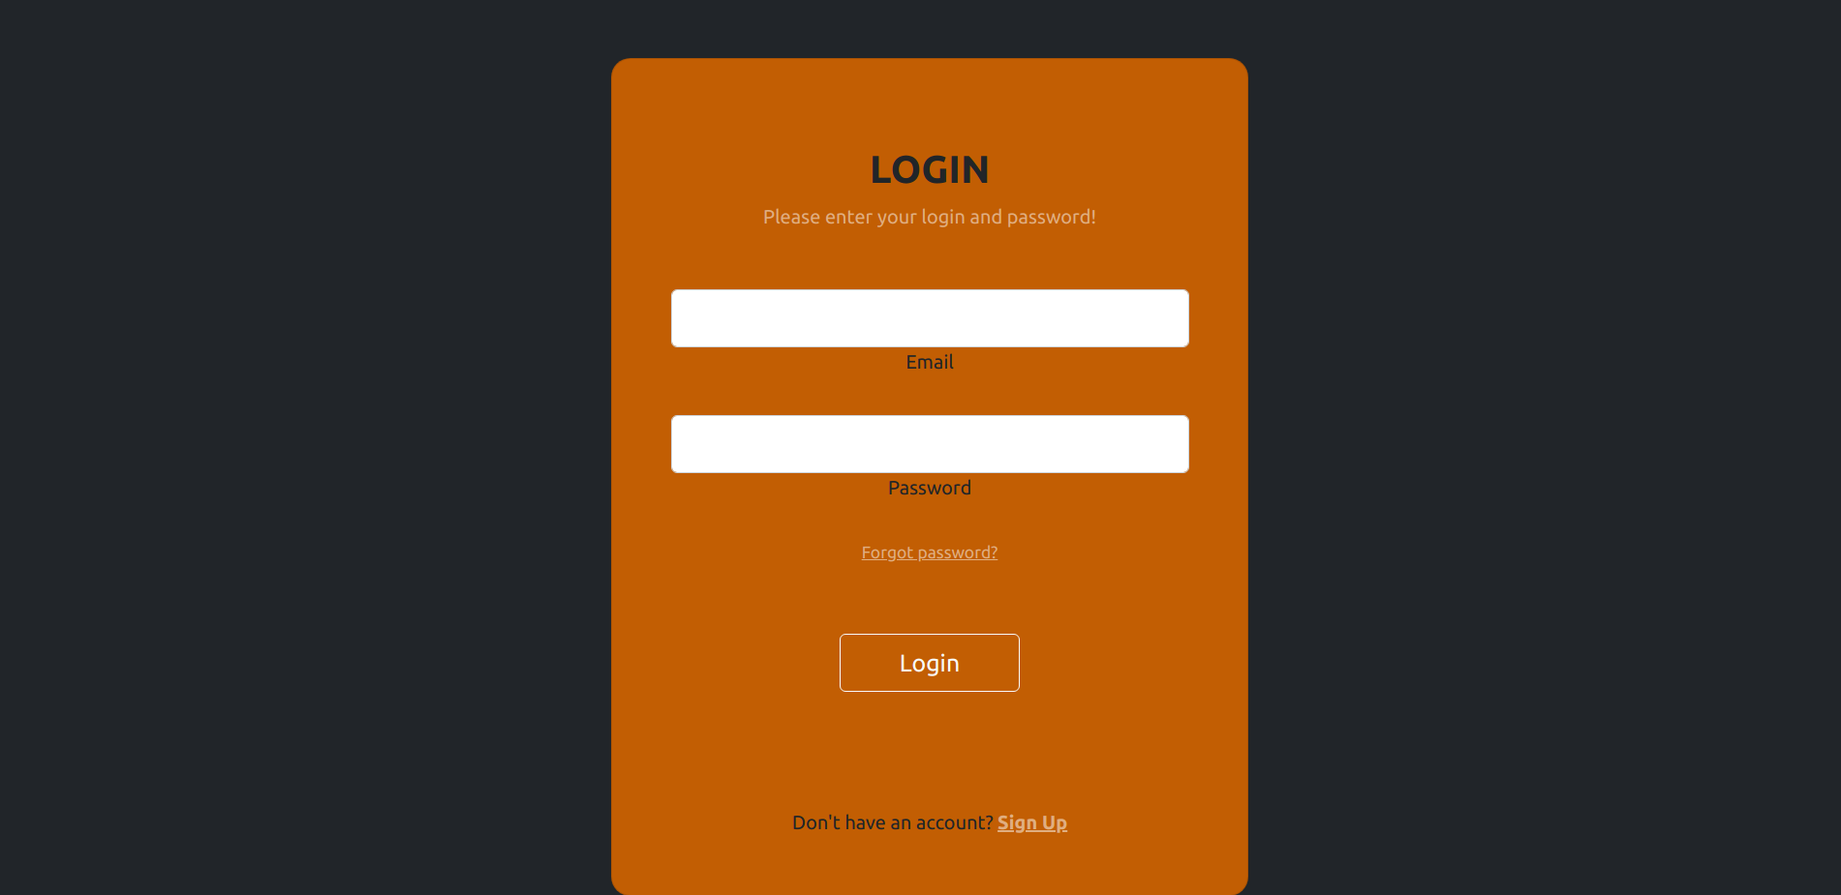The image size is (1841, 895).
Task: Focus the Password input field
Action: click(x=930, y=444)
